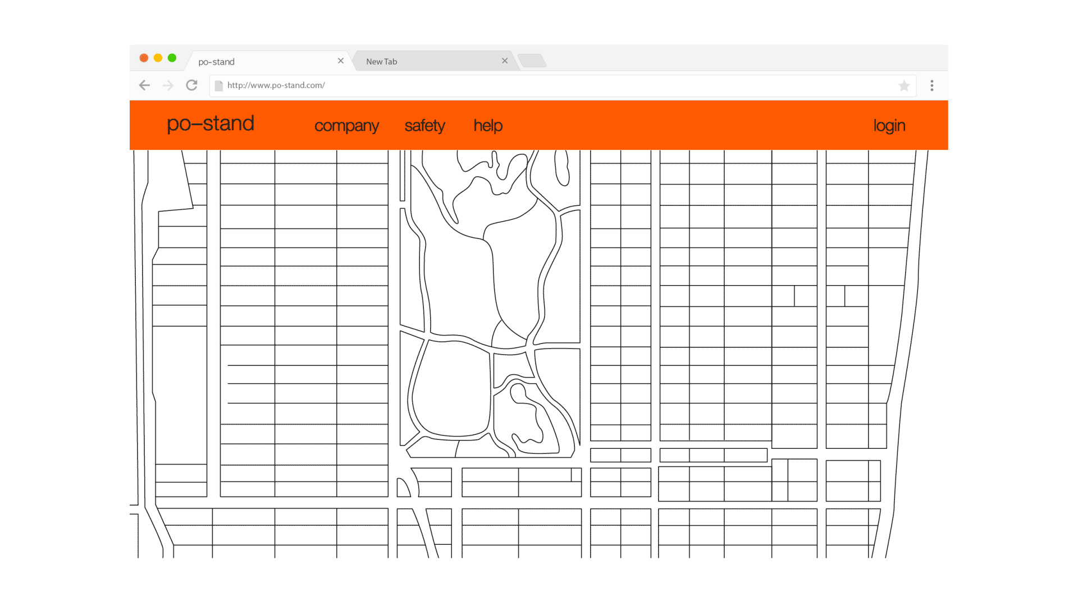Click the browser forward arrow

coord(168,85)
